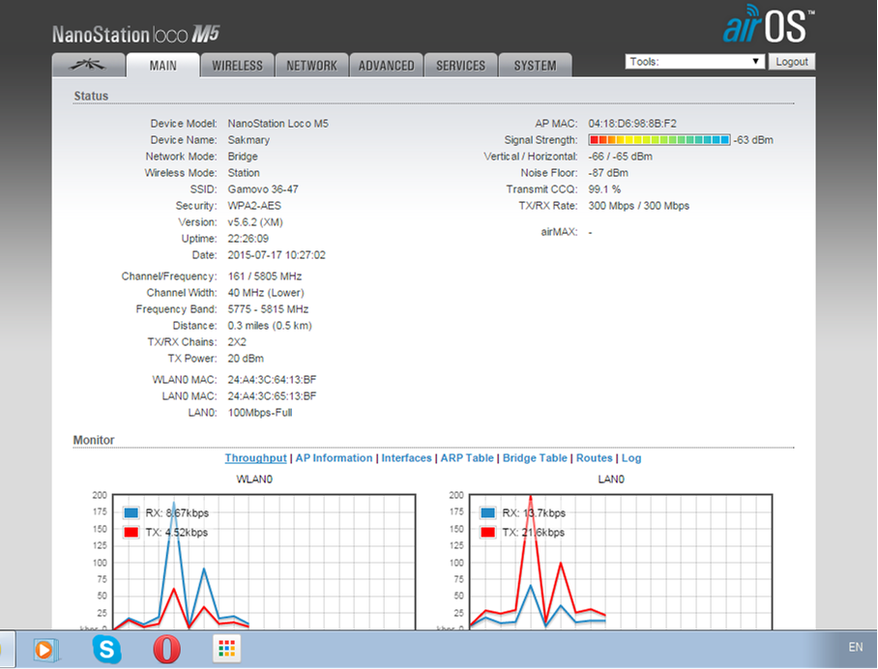Launch Skype from the taskbar
The image size is (878, 669).
[106, 650]
